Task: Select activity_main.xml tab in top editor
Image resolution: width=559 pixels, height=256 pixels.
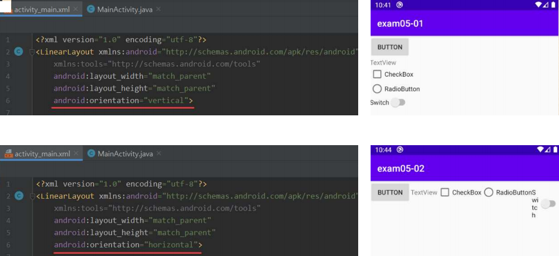Action: click(x=41, y=10)
